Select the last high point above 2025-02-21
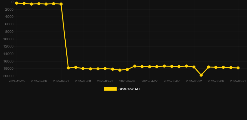The width and height of the screenshot is (247, 120). click(61, 4)
